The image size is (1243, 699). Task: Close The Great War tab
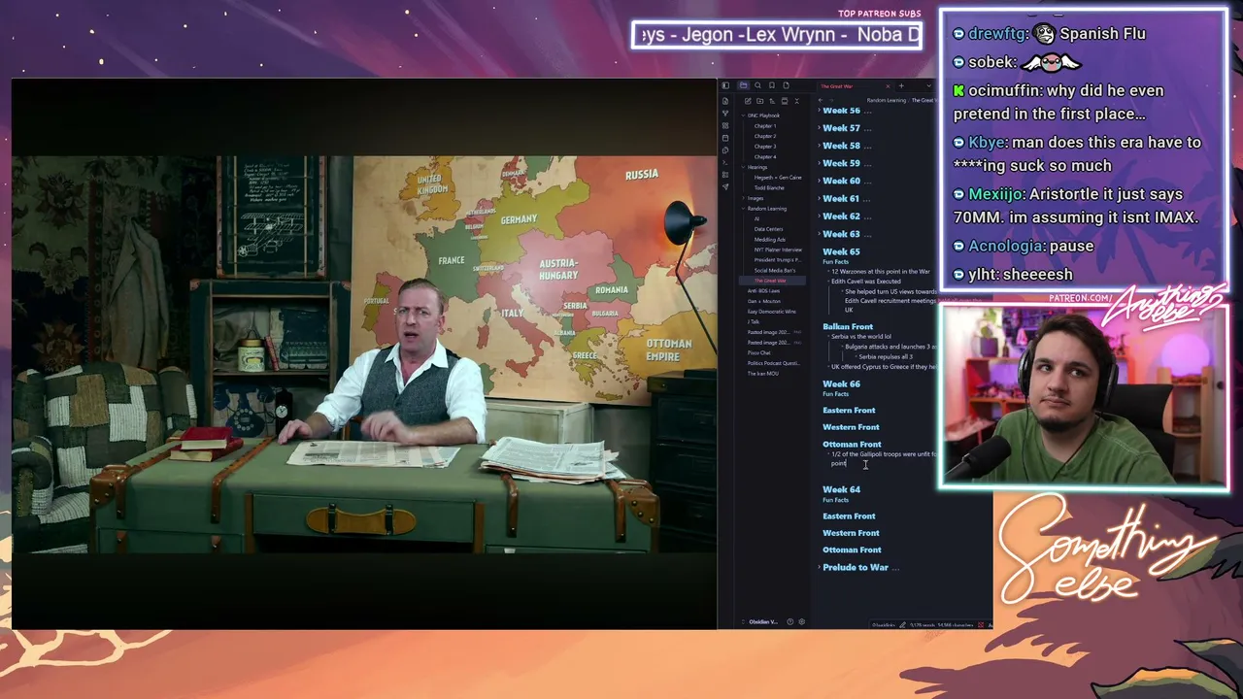pyautogui.click(x=888, y=86)
